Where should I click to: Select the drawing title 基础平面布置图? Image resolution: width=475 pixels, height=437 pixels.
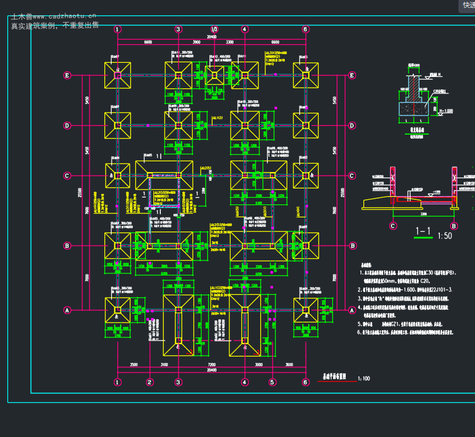coord(334,376)
